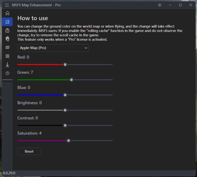This screenshot has height=177, width=197.
Task: Click the Blue slider handle
Action: click(x=65, y=95)
